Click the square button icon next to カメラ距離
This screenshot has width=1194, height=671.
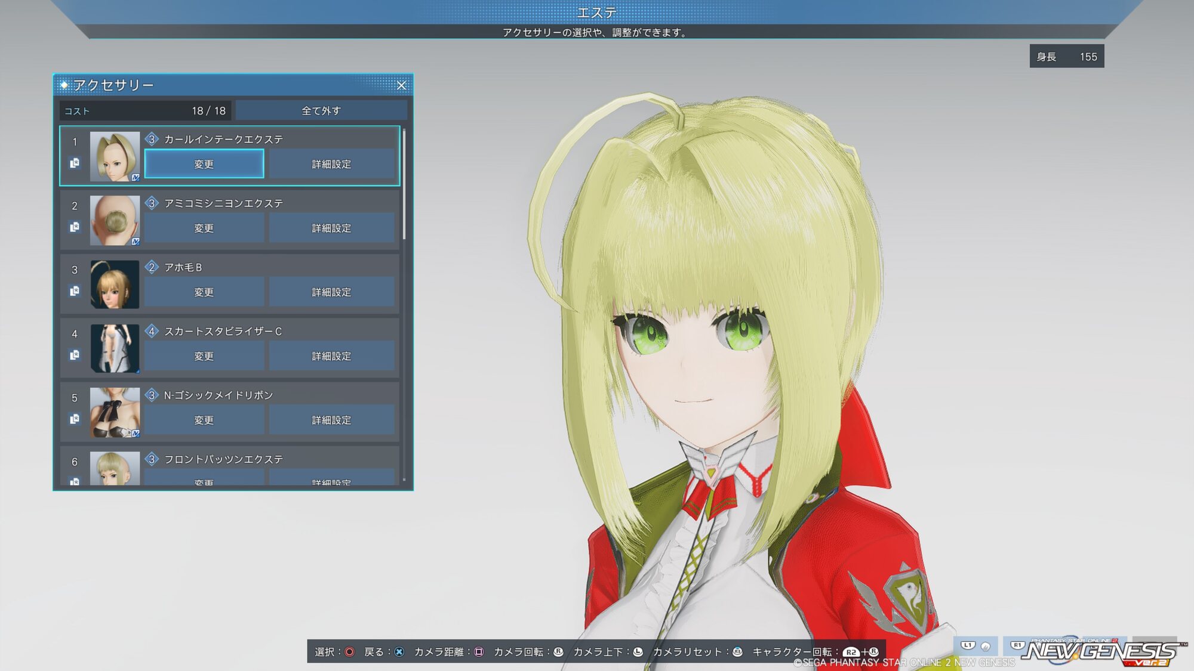479,652
